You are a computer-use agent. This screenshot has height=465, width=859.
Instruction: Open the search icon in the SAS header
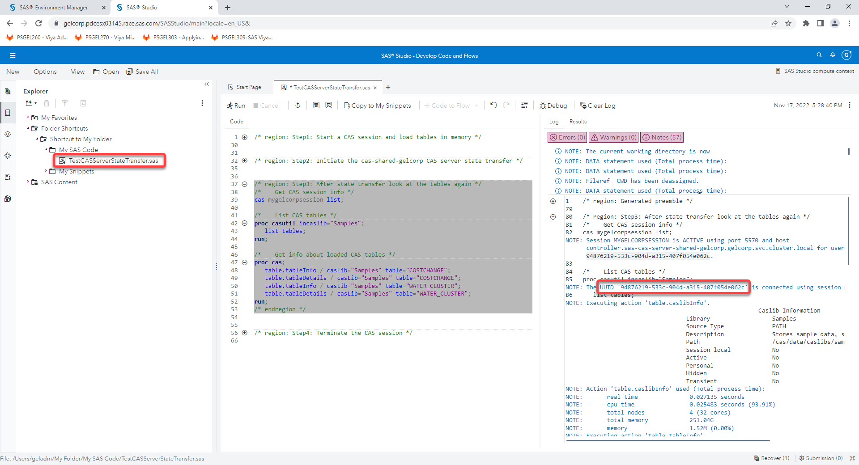819,55
